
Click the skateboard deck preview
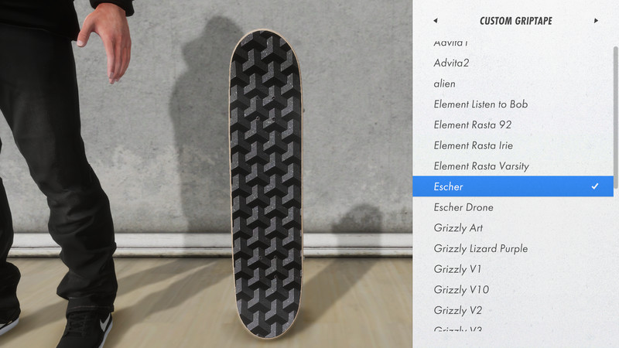(265, 184)
